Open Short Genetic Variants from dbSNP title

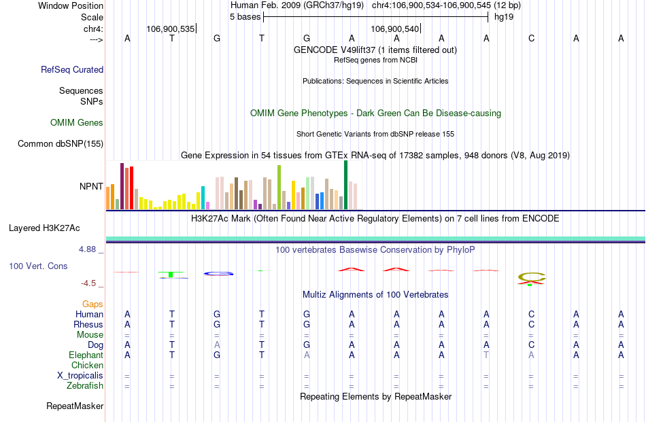click(x=375, y=134)
